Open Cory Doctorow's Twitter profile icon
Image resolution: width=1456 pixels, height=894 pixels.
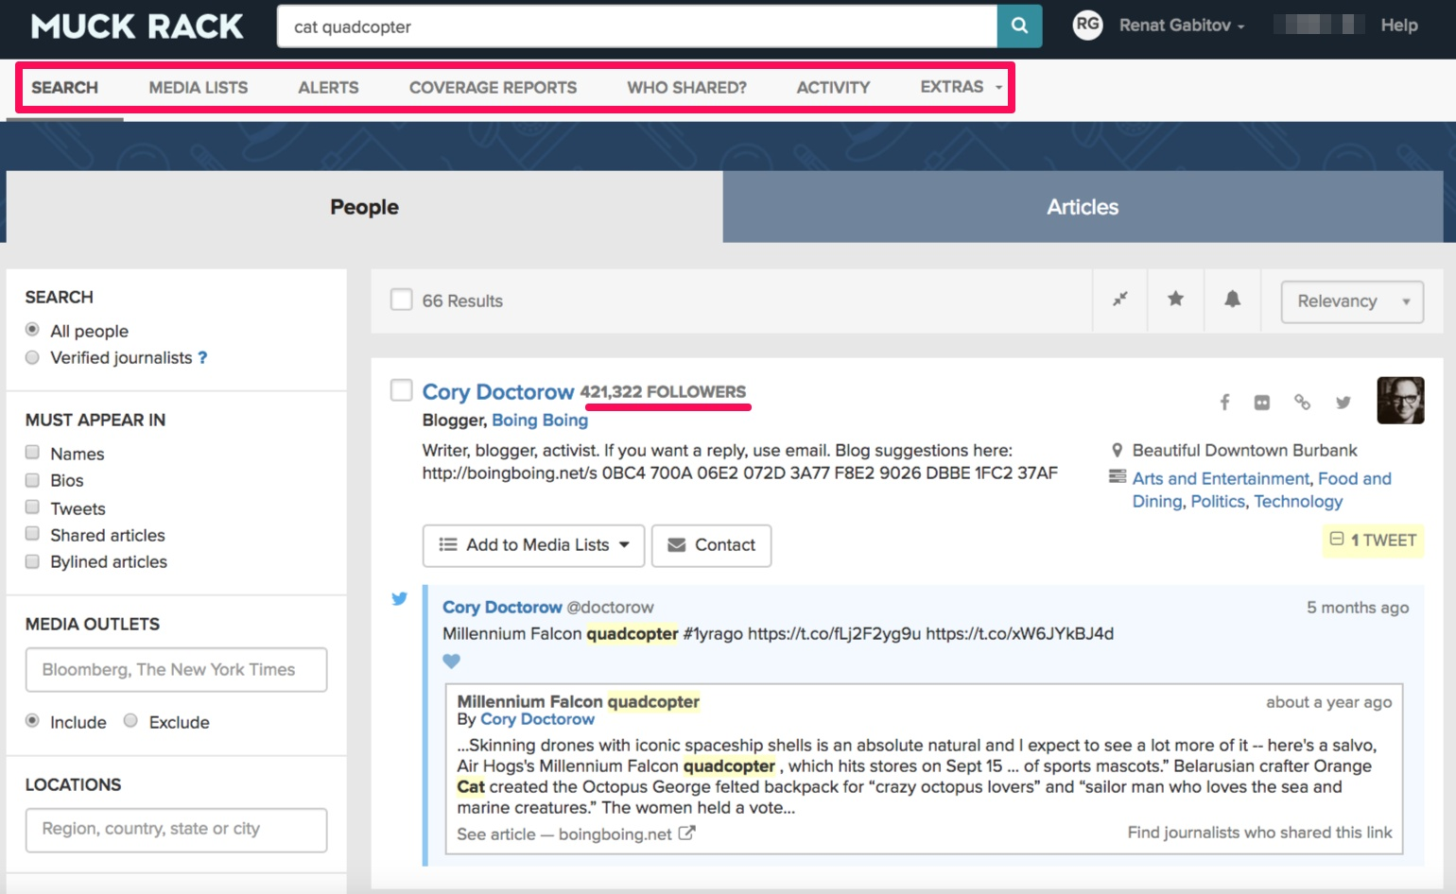coord(1343,403)
